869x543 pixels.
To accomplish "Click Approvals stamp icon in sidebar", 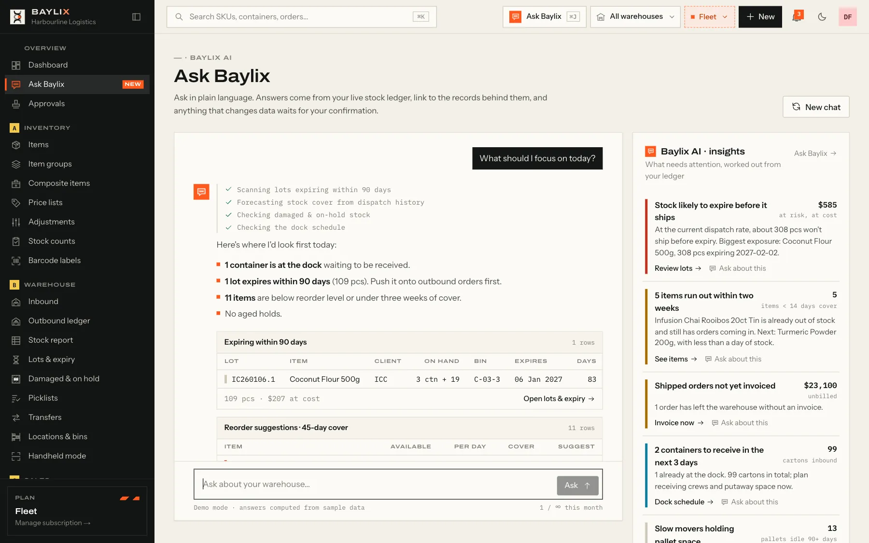I will [x=16, y=104].
